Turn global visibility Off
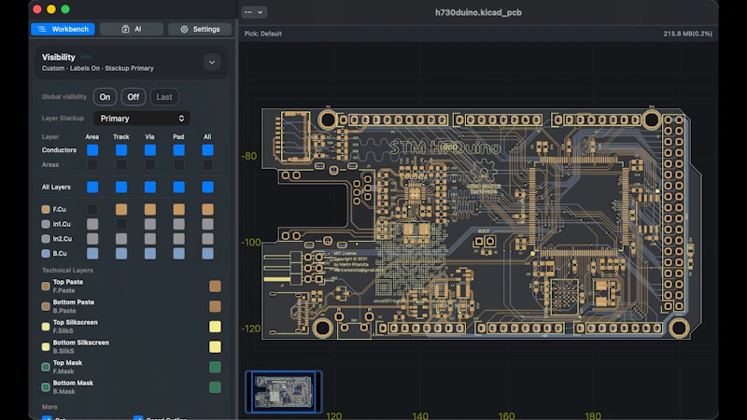 (x=133, y=97)
